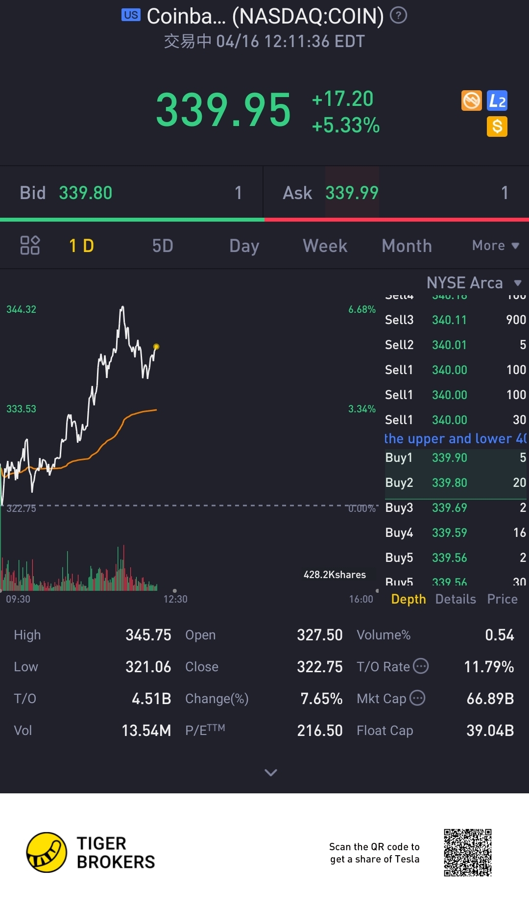The height and width of the screenshot is (912, 529).
Task: Tap the Buy5 339.56 row with quantity 2
Action: coord(456,557)
